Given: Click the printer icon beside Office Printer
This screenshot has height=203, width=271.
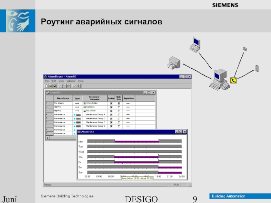Looking at the screenshot, I should tap(84, 103).
